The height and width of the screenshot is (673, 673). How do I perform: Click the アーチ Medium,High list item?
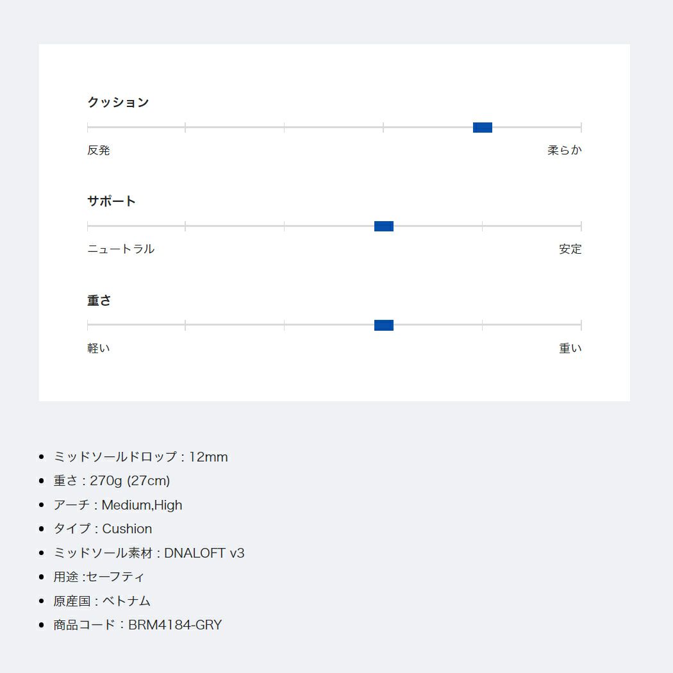[118, 505]
